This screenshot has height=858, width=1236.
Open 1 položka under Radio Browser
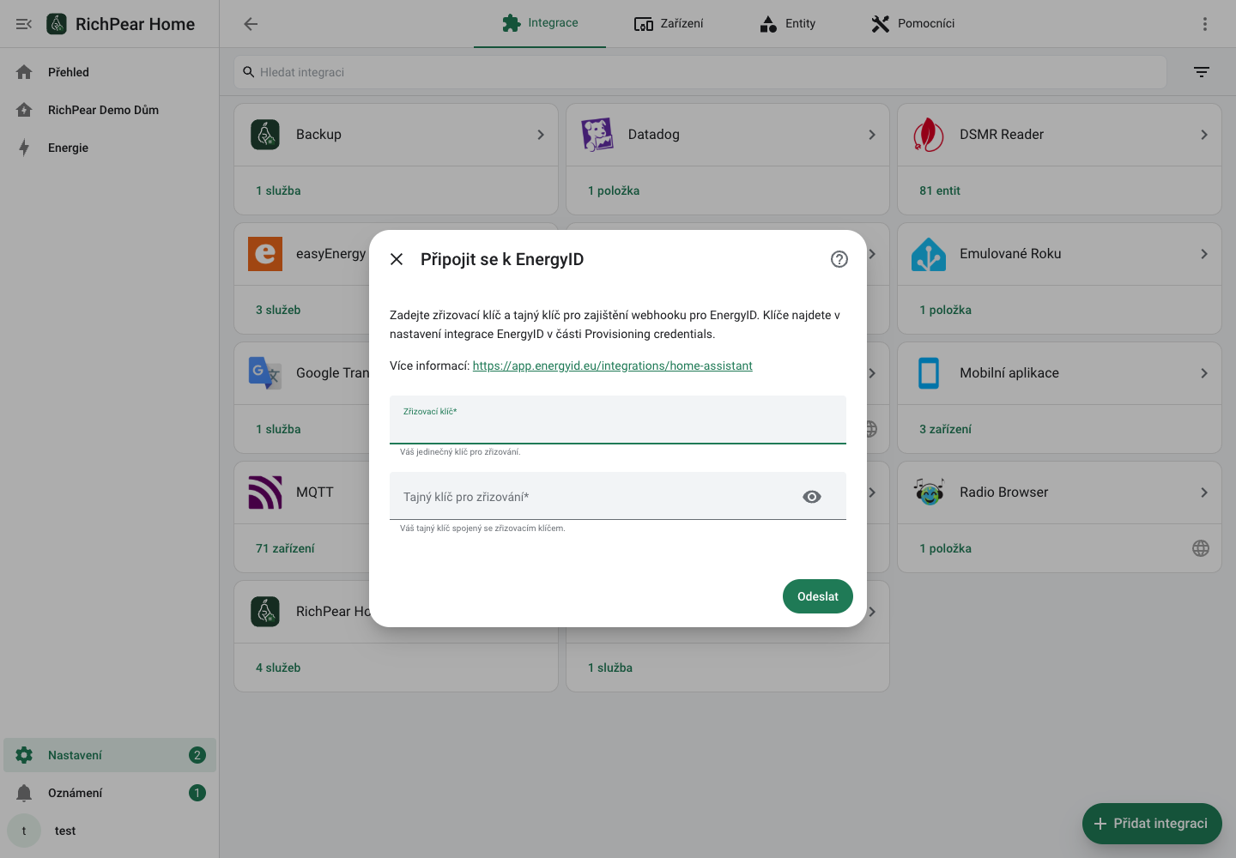945,548
